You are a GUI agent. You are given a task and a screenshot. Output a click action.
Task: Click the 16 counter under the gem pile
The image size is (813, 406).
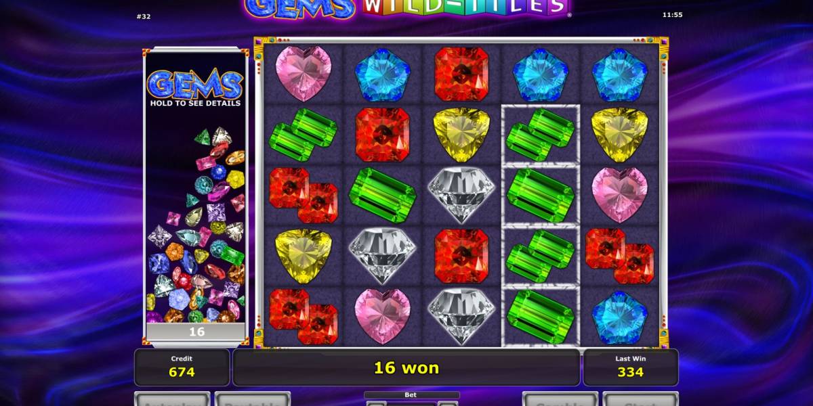point(196,332)
